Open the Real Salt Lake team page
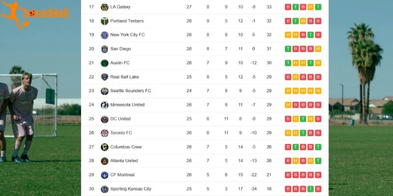This screenshot has width=393, height=196. (125, 77)
